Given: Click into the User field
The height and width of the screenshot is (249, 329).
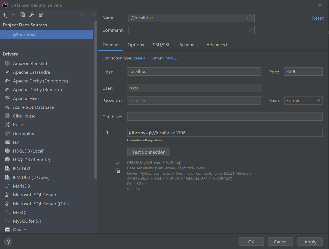Looking at the screenshot, I should (x=194, y=88).
